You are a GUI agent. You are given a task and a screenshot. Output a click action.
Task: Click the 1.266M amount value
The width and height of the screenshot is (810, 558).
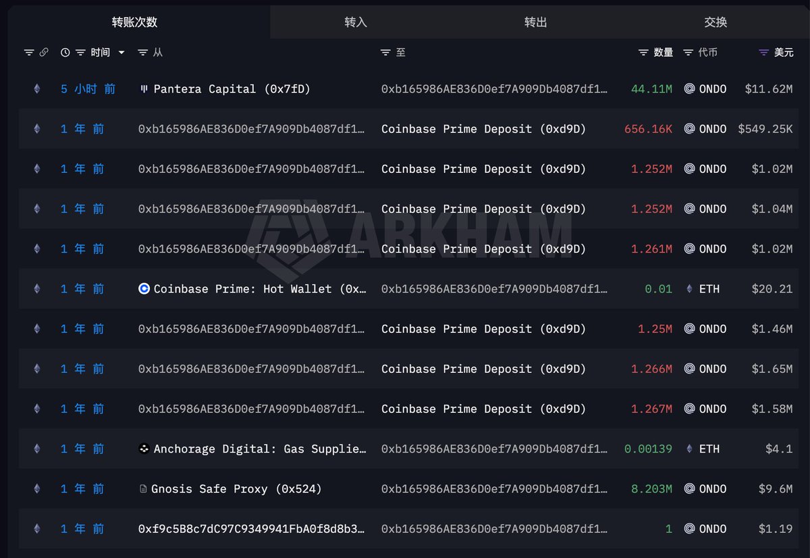(651, 368)
